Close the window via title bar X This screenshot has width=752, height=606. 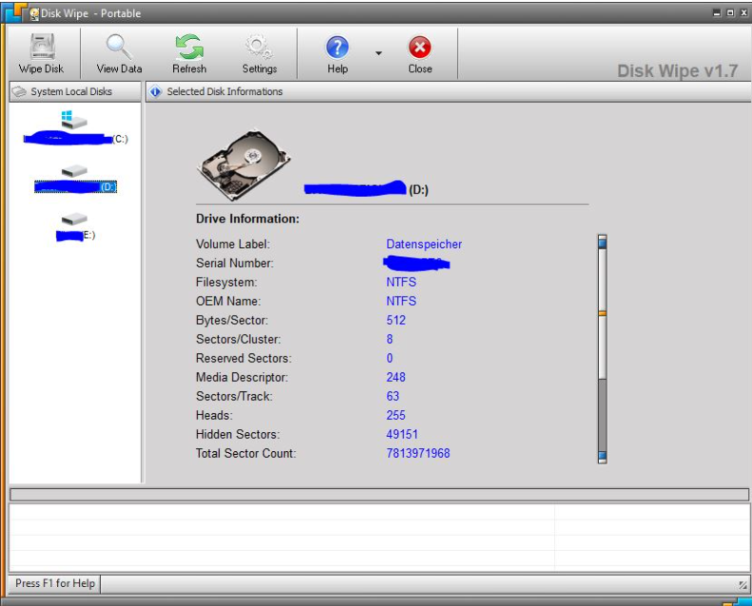point(743,13)
